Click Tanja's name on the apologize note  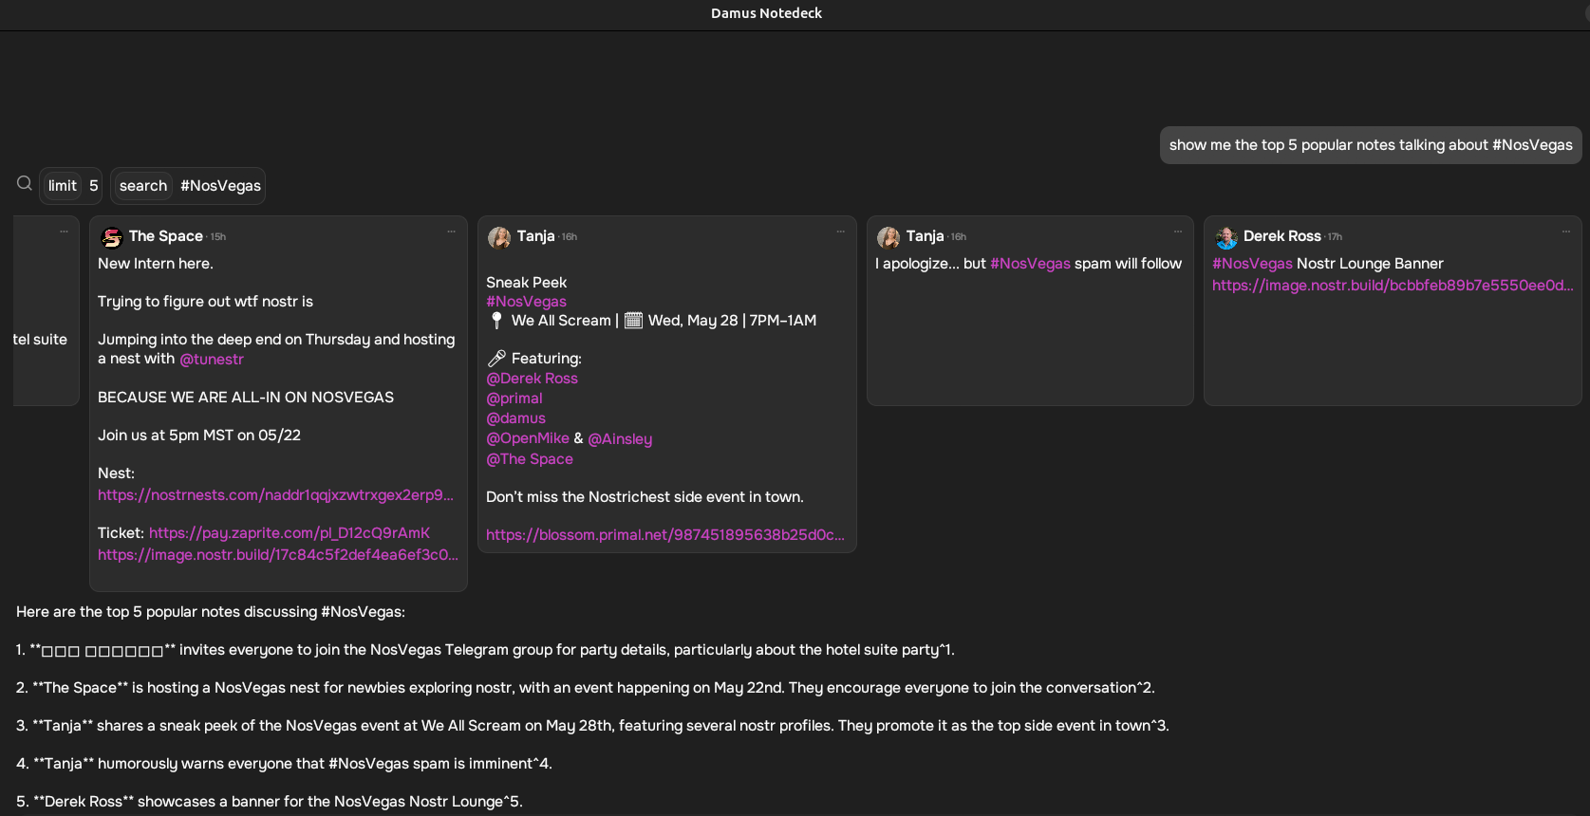pos(925,236)
